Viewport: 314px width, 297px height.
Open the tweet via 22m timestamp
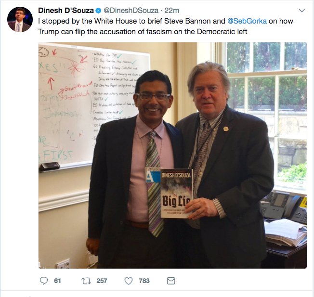tap(171, 11)
